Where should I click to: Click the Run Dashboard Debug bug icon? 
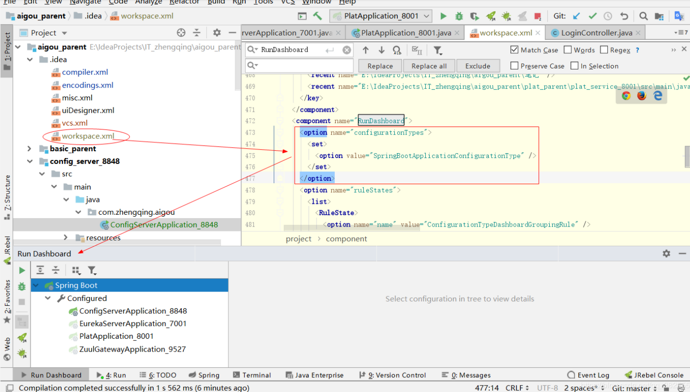pyautogui.click(x=22, y=286)
